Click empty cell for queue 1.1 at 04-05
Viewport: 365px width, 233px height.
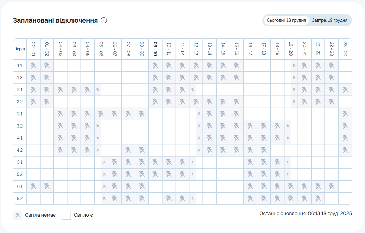tap(87, 66)
